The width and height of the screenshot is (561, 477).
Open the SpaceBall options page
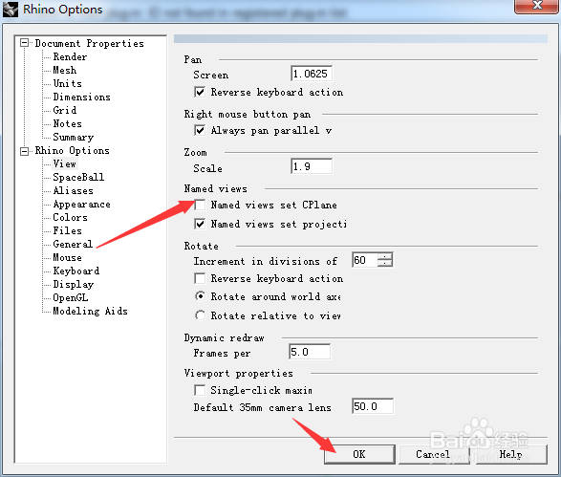[x=78, y=177]
